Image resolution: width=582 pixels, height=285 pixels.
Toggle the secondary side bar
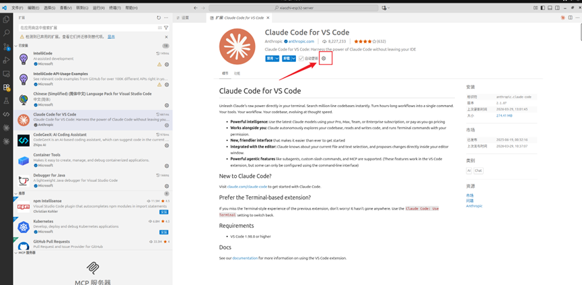[556, 8]
